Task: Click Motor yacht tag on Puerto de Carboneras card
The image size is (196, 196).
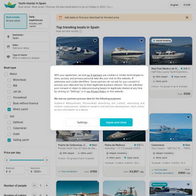Action: (x=85, y=153)
